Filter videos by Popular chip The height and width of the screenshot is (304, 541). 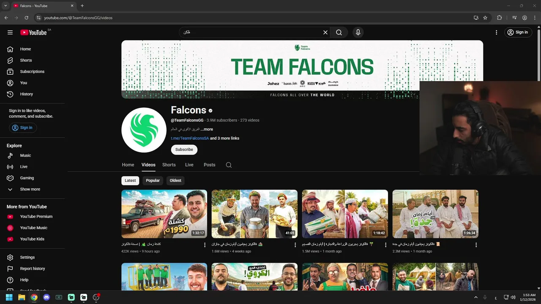[x=153, y=180]
